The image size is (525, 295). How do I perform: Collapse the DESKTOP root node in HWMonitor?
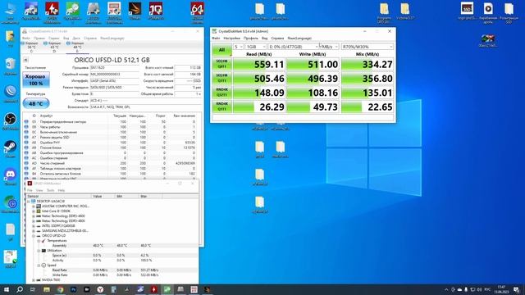point(29,202)
